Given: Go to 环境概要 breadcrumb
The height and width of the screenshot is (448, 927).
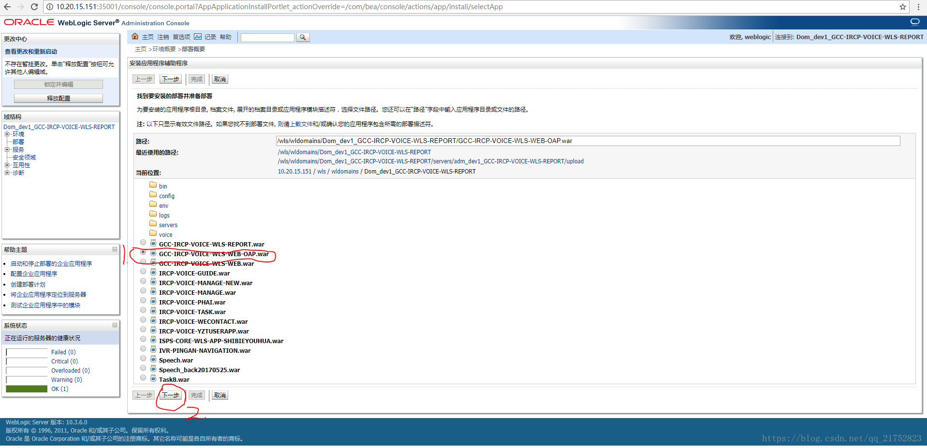Looking at the screenshot, I should [164, 49].
